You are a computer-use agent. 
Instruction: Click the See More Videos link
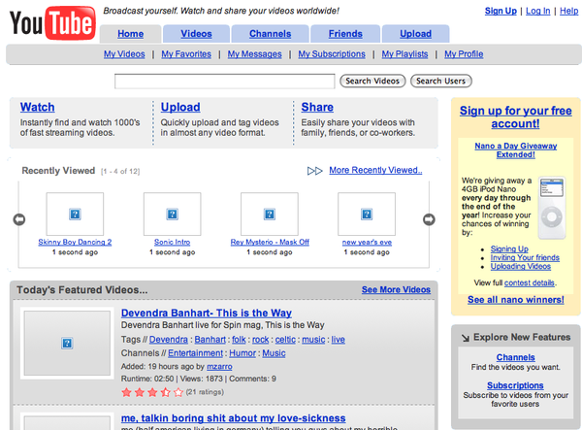click(x=396, y=289)
